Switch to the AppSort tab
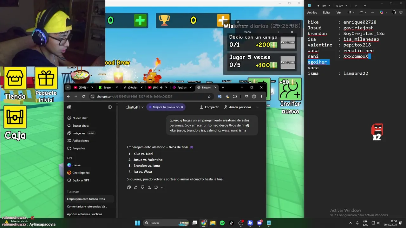The width and height of the screenshot is (406, 228). 182,87
